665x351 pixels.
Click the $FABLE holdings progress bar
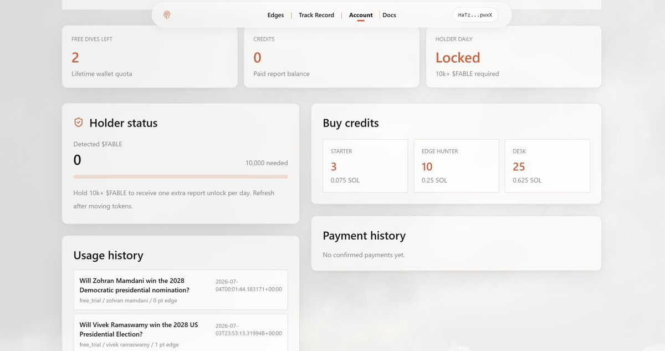tap(181, 177)
